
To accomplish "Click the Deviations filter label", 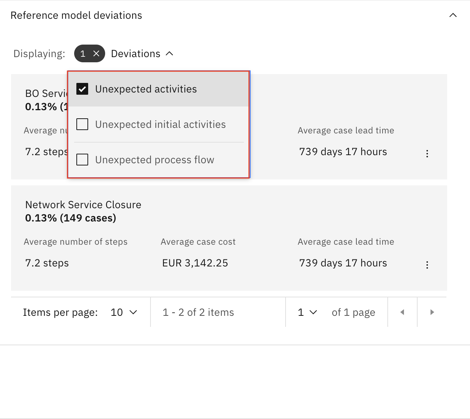I will 136,54.
